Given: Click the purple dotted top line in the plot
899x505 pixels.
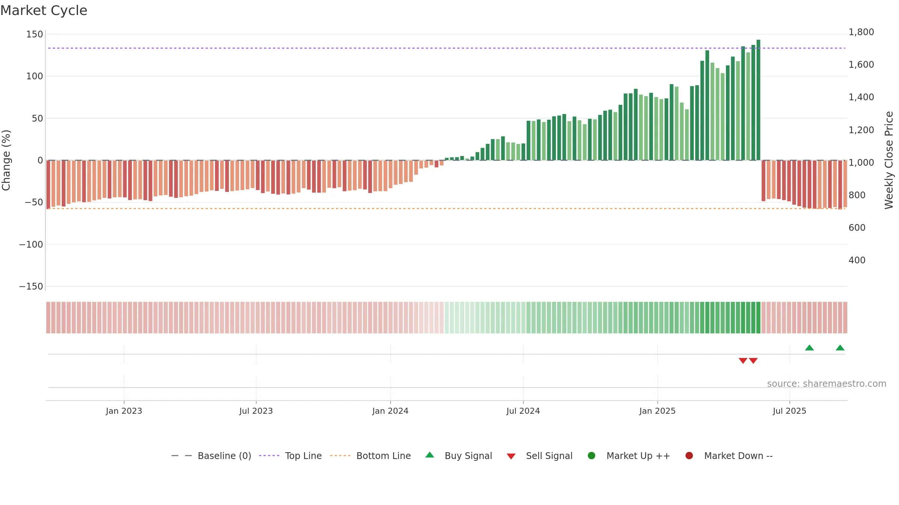Looking at the screenshot, I should tap(447, 48).
